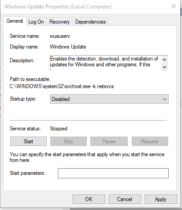Click the description scroll up arrow

point(164,60)
